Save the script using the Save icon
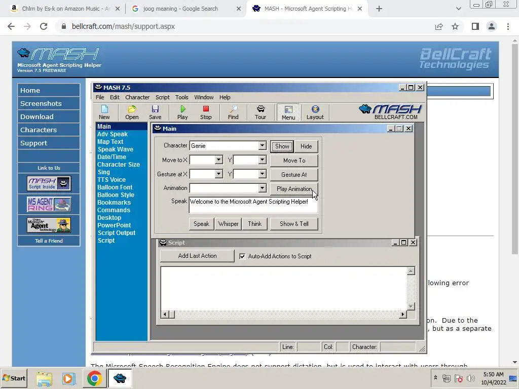519x389 pixels. (155, 112)
